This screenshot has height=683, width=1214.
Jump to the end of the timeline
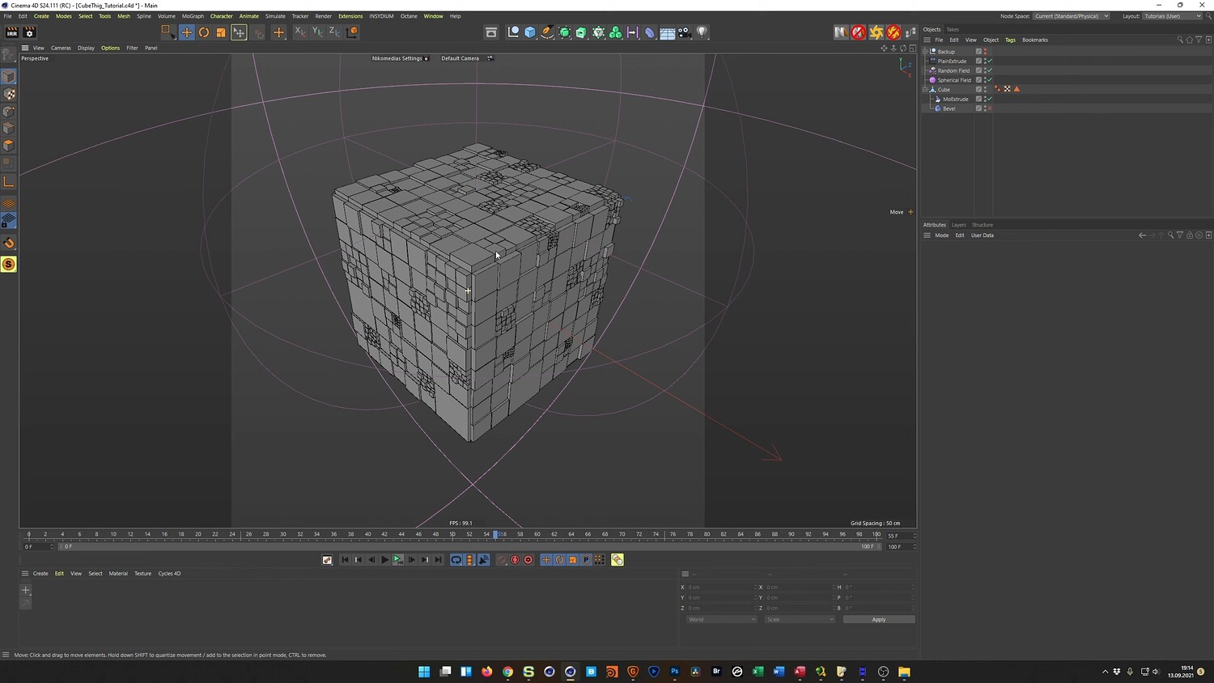point(438,560)
